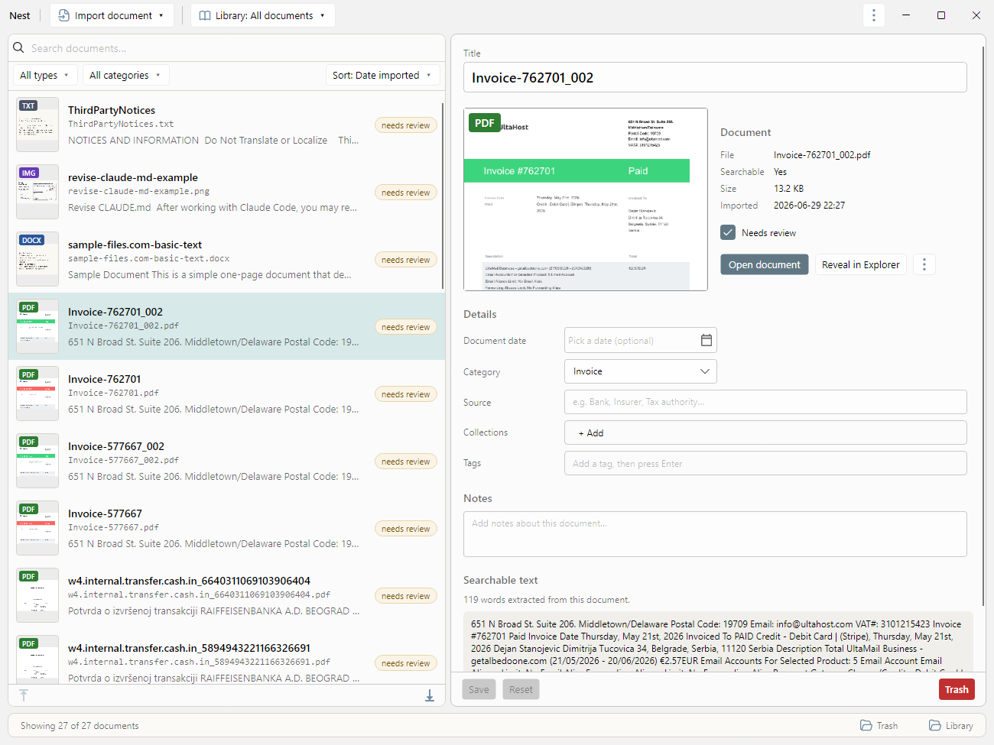Click the PDF preview thumbnail of Invoice #762701
This screenshot has height=745, width=994.
[586, 199]
